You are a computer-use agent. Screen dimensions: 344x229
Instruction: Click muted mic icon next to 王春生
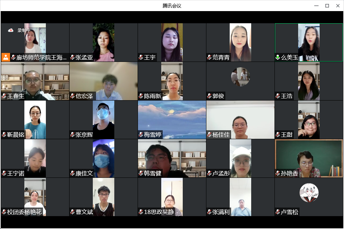coord(4,96)
